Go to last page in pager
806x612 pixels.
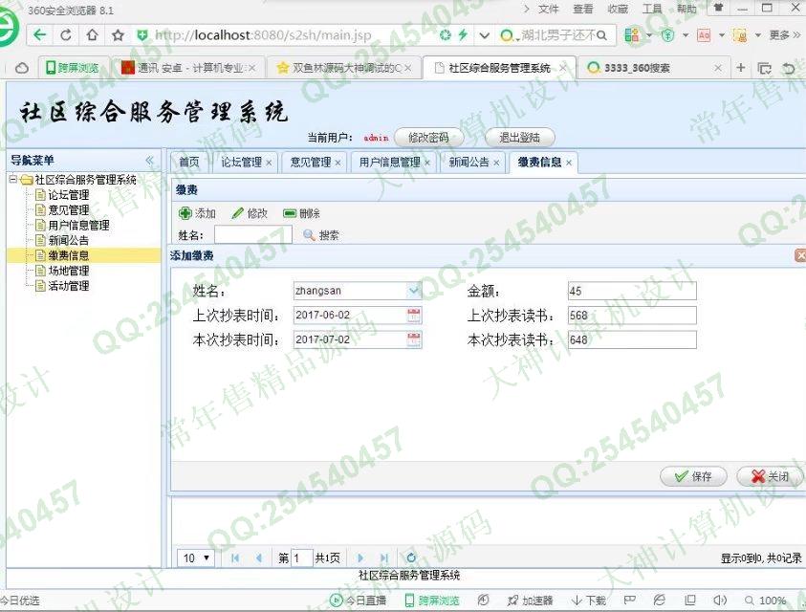pos(383,558)
